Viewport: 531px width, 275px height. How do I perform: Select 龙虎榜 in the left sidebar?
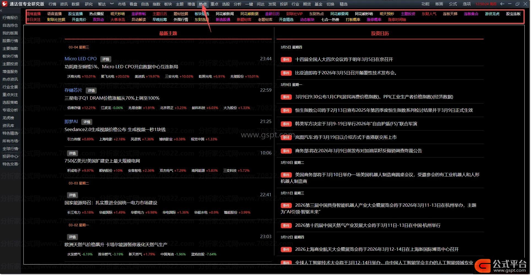tap(8, 118)
